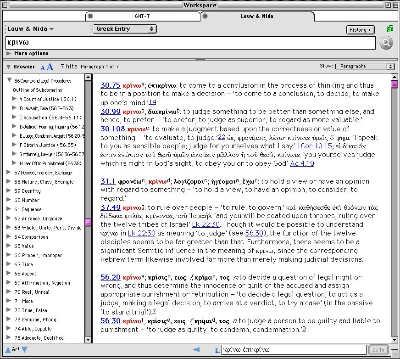Image resolution: width=400 pixels, height=359 pixels.
Task: Click main text scroll up arrow
Action: (394, 77)
